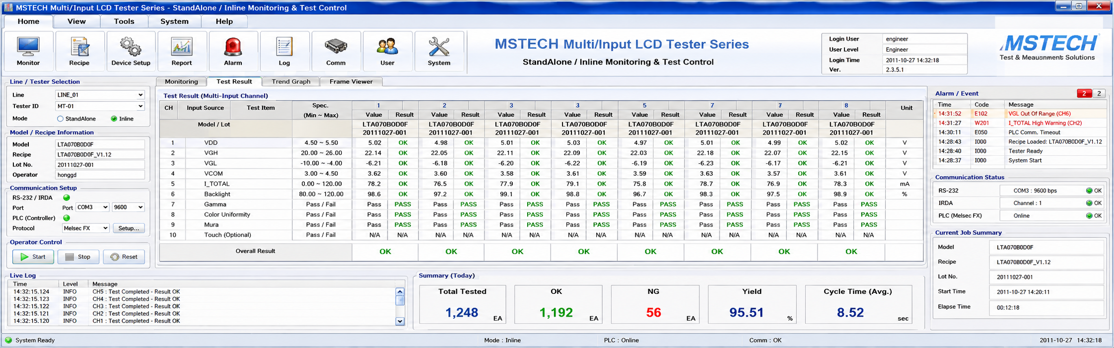The width and height of the screenshot is (1114, 348).
Task: Select event row System Start
Action: pos(1020,161)
